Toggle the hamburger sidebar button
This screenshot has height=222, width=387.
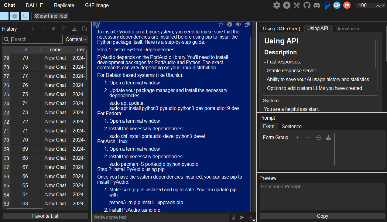(x=4, y=16)
